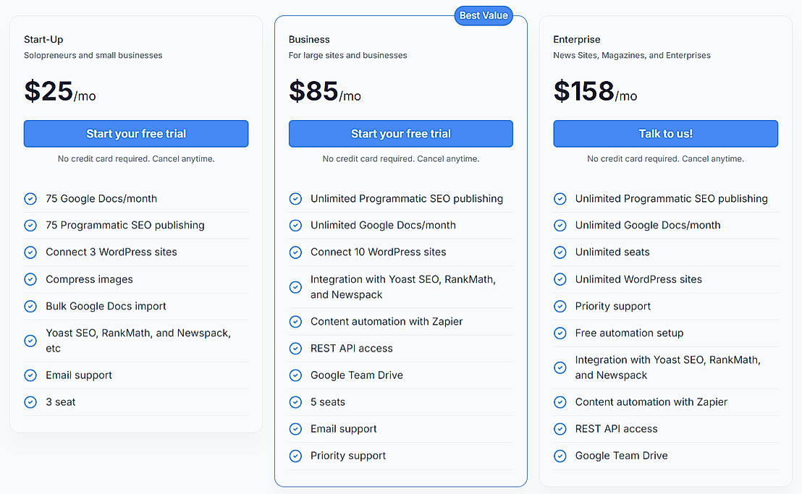Click 'No credit card required' note under Start-Up
802x494 pixels.
[136, 159]
